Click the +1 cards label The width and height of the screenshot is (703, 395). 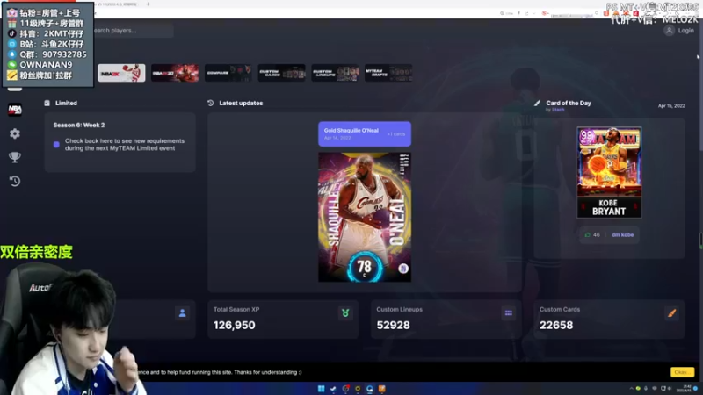(x=396, y=134)
